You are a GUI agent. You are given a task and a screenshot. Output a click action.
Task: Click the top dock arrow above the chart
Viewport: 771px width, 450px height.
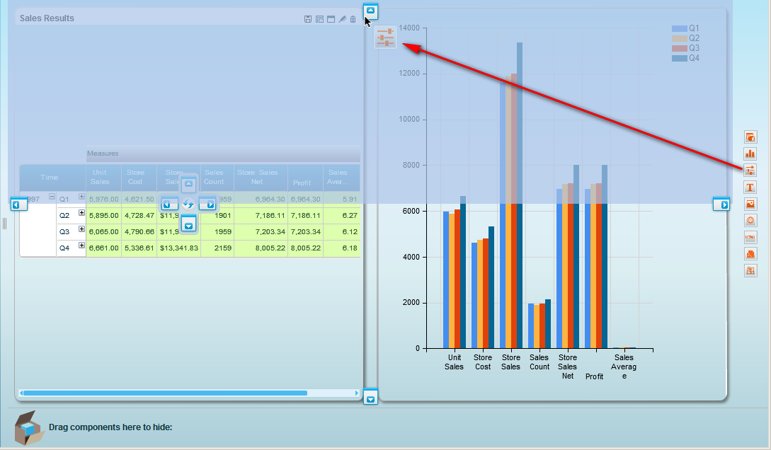pos(370,11)
